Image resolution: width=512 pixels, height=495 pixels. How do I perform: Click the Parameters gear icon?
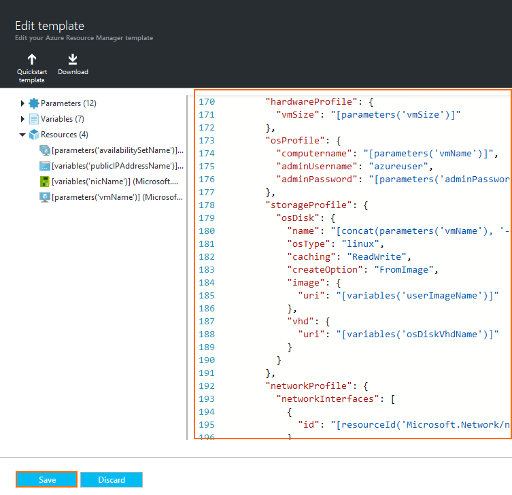coord(33,103)
